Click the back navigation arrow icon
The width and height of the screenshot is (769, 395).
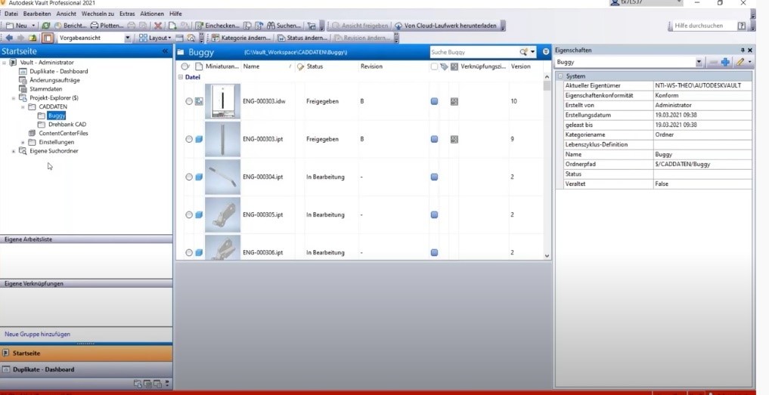click(9, 38)
